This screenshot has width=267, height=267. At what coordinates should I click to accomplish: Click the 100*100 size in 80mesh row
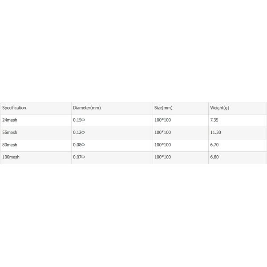(x=162, y=145)
